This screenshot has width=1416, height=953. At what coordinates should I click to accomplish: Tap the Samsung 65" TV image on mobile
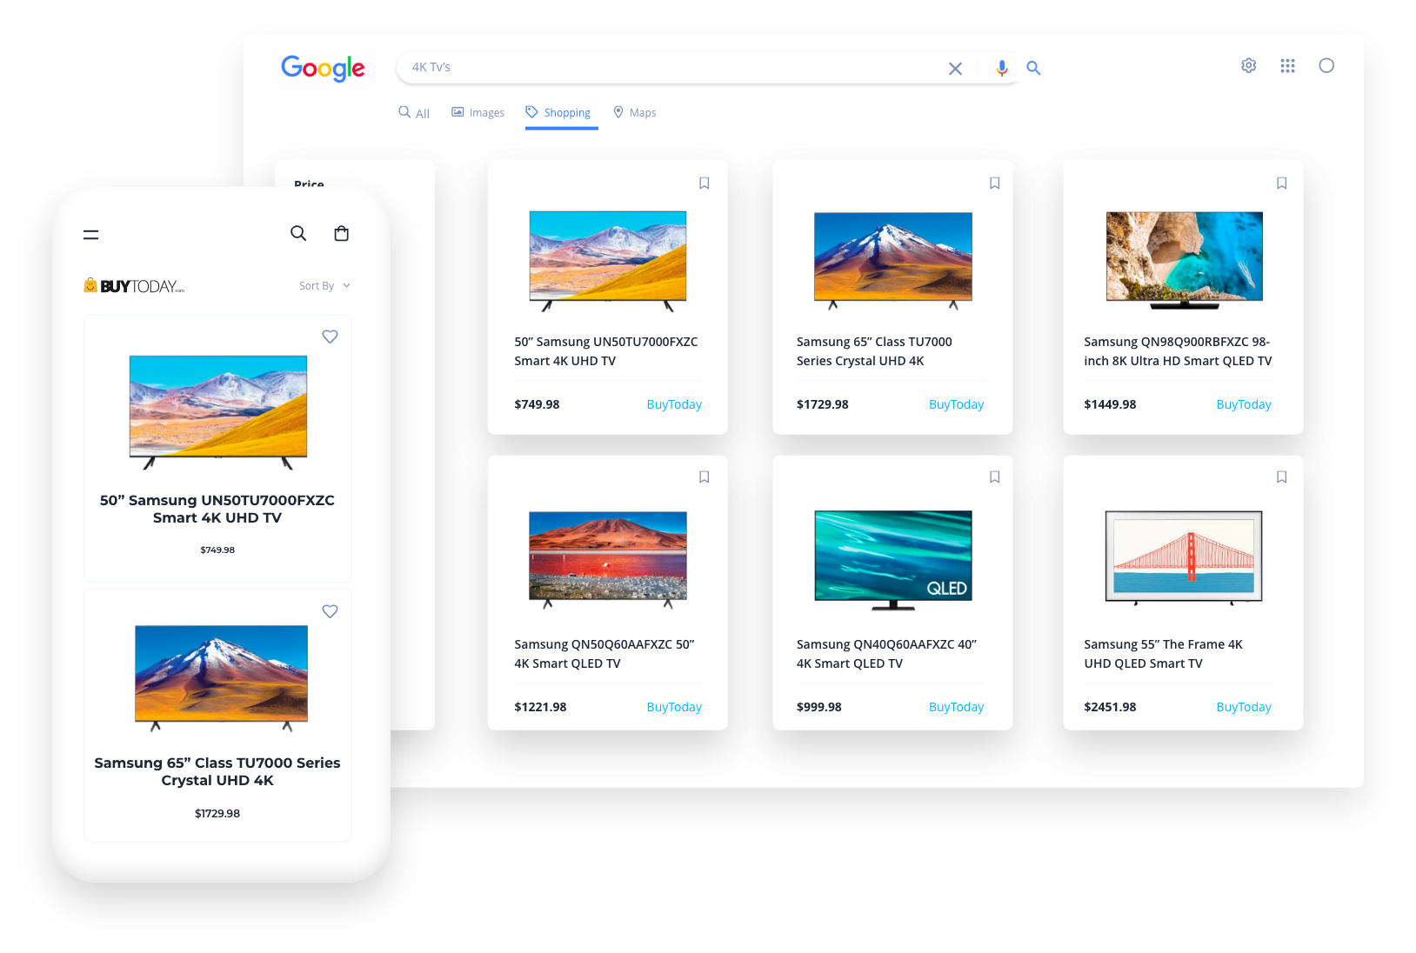(x=221, y=678)
